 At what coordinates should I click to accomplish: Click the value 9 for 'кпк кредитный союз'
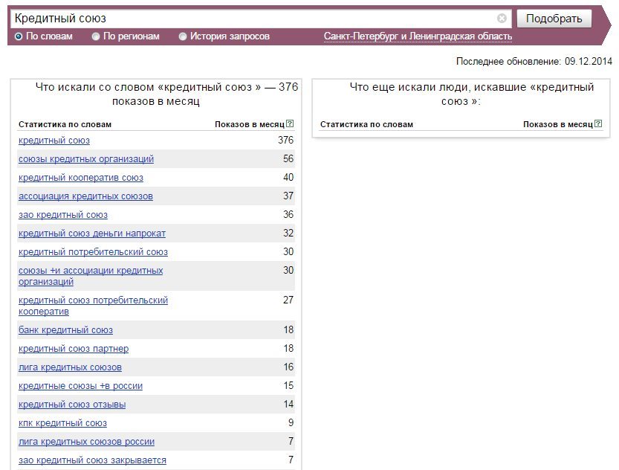point(291,422)
